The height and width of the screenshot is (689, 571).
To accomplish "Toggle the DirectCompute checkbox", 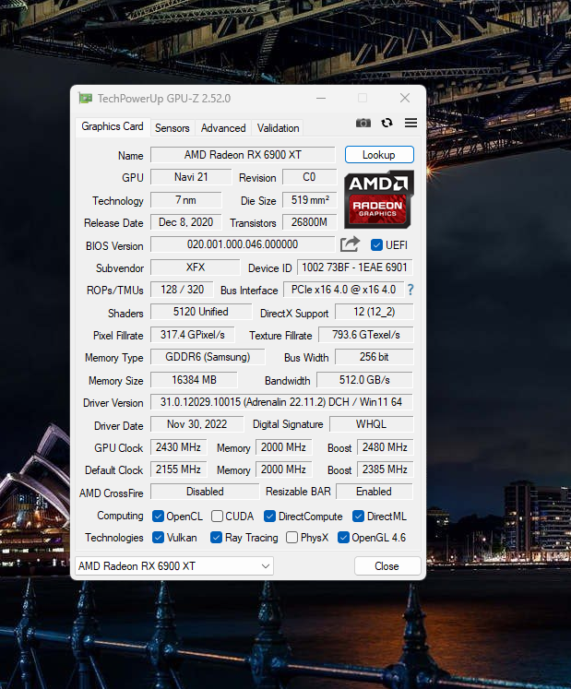I will (269, 516).
